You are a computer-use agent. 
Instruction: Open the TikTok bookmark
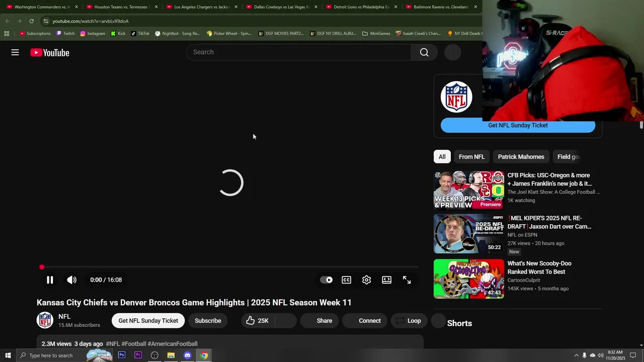(140, 34)
